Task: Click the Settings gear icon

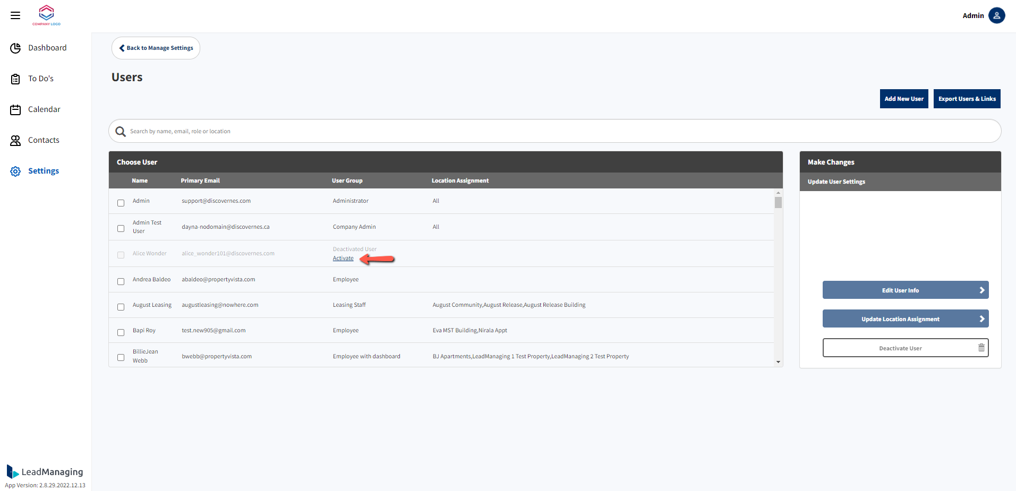Action: pos(15,171)
